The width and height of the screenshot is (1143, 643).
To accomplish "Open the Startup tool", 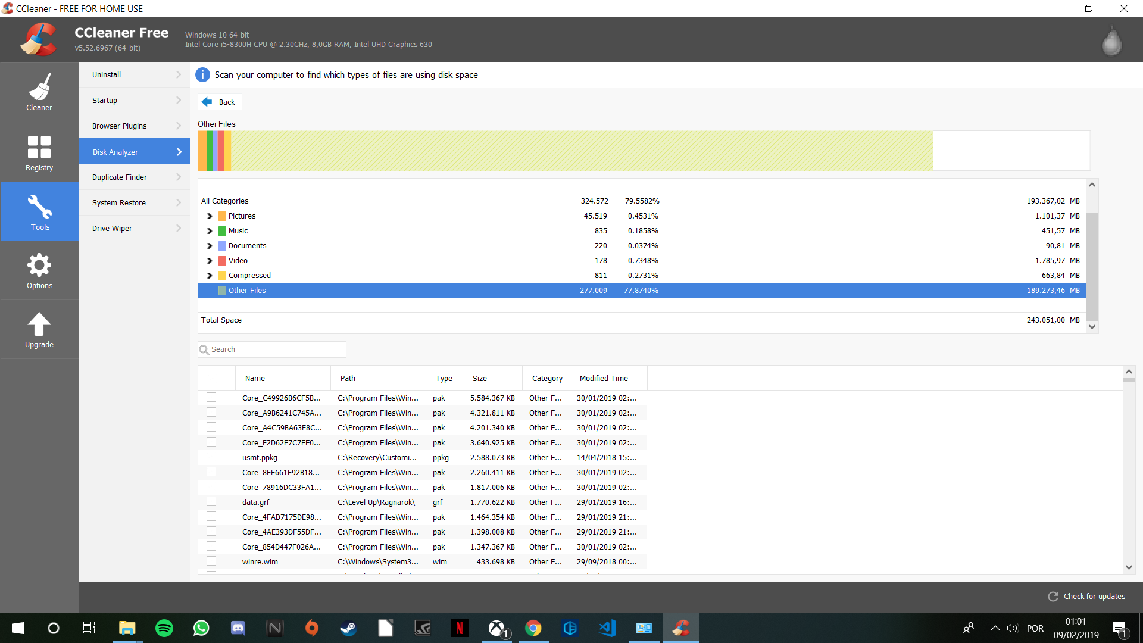I will tap(134, 101).
